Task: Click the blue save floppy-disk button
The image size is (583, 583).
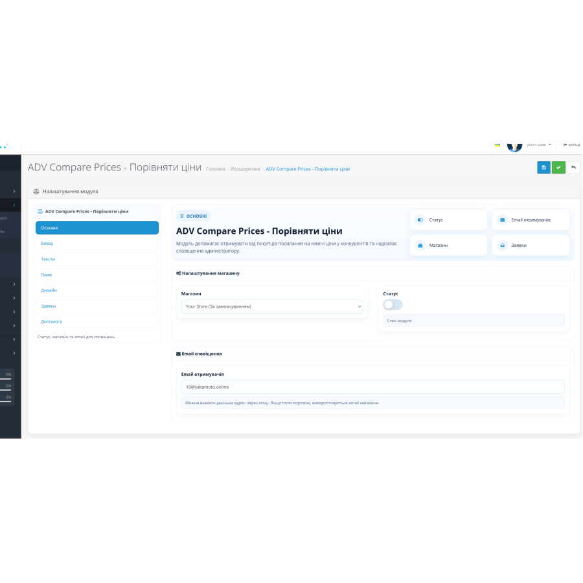Action: click(543, 167)
